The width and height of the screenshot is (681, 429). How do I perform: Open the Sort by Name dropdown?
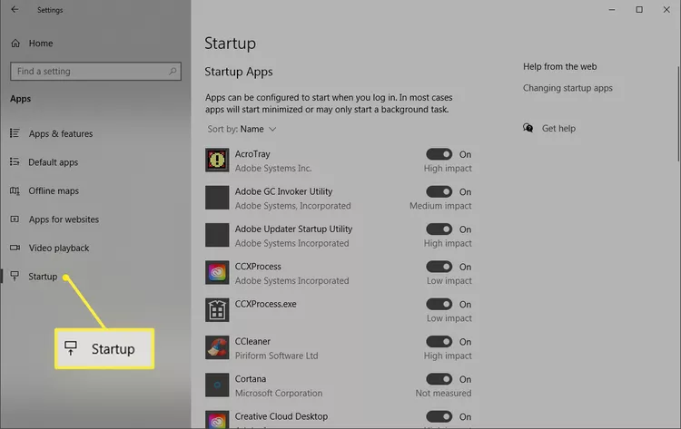point(242,129)
